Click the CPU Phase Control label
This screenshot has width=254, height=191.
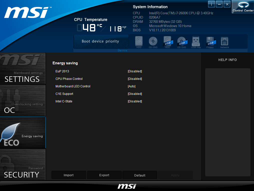(69, 79)
